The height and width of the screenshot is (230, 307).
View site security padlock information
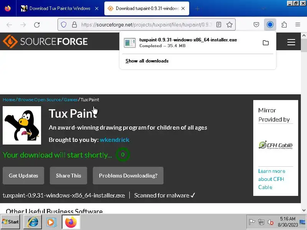(x=74, y=25)
